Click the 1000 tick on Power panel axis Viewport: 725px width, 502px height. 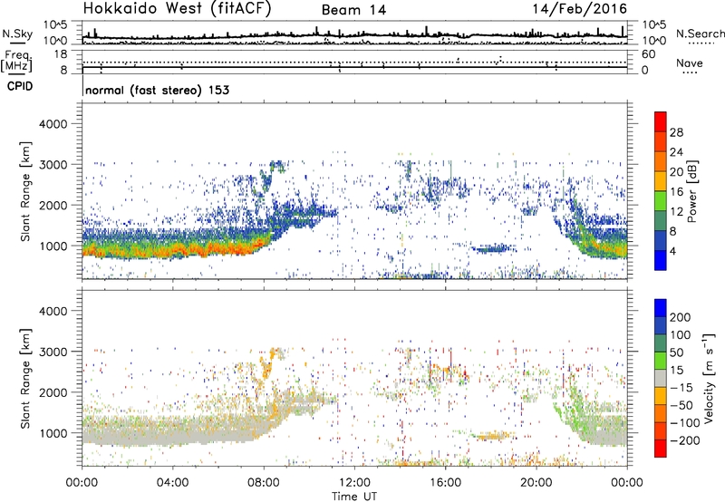pos(53,246)
